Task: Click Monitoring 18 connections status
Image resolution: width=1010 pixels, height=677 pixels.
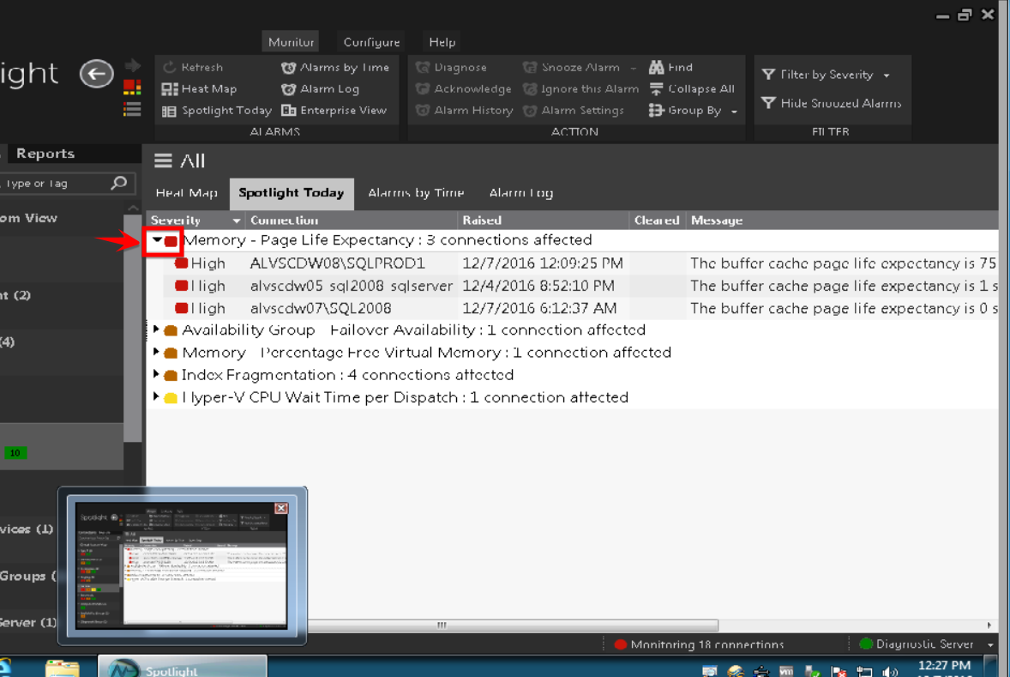Action: pyautogui.click(x=699, y=644)
